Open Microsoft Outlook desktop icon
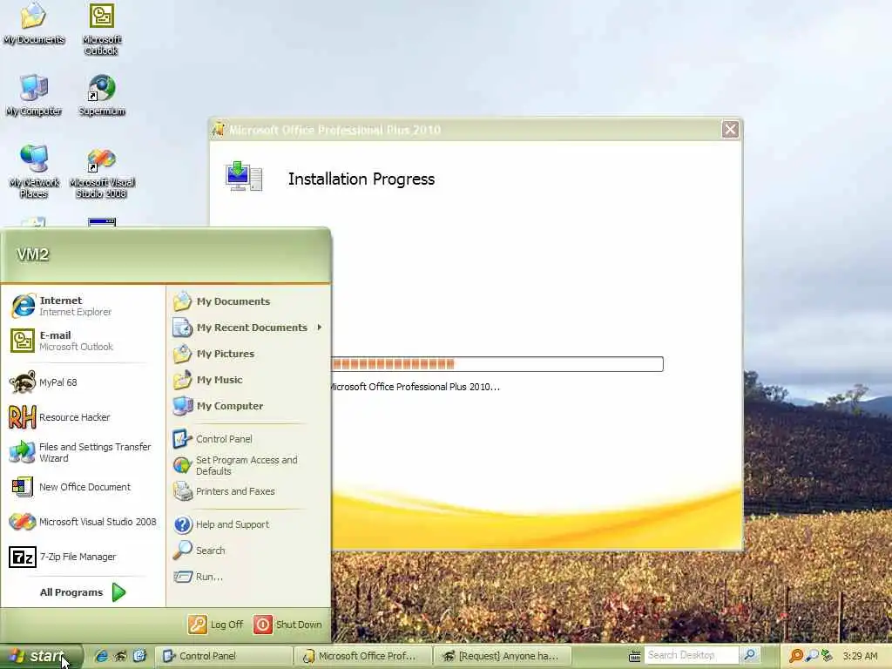This screenshot has width=892, height=669. click(101, 30)
